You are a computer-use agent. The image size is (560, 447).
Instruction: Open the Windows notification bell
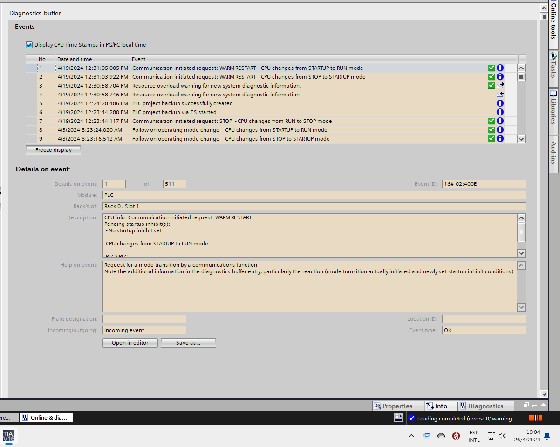tap(547, 436)
